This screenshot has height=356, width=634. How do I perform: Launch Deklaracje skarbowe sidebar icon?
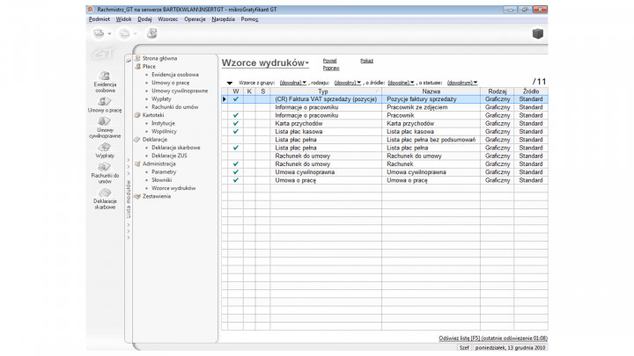(105, 193)
